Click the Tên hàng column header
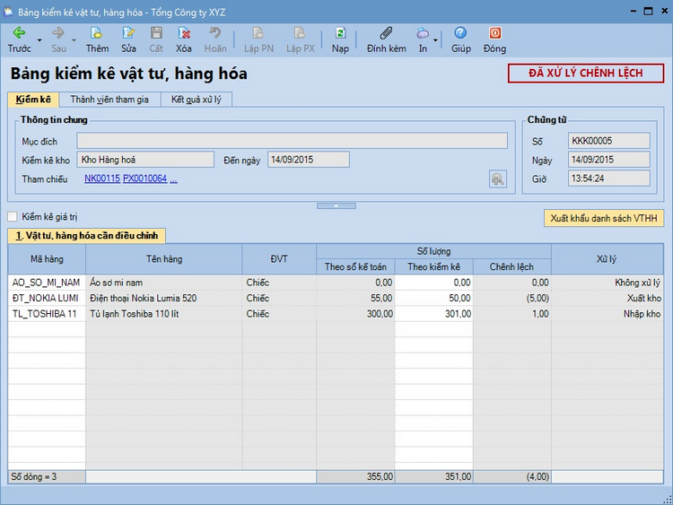 pyautogui.click(x=164, y=259)
